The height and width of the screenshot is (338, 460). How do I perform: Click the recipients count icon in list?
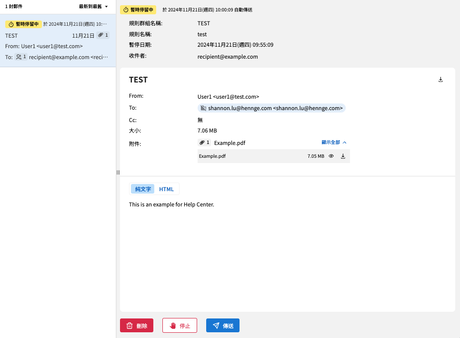pyautogui.click(x=21, y=57)
